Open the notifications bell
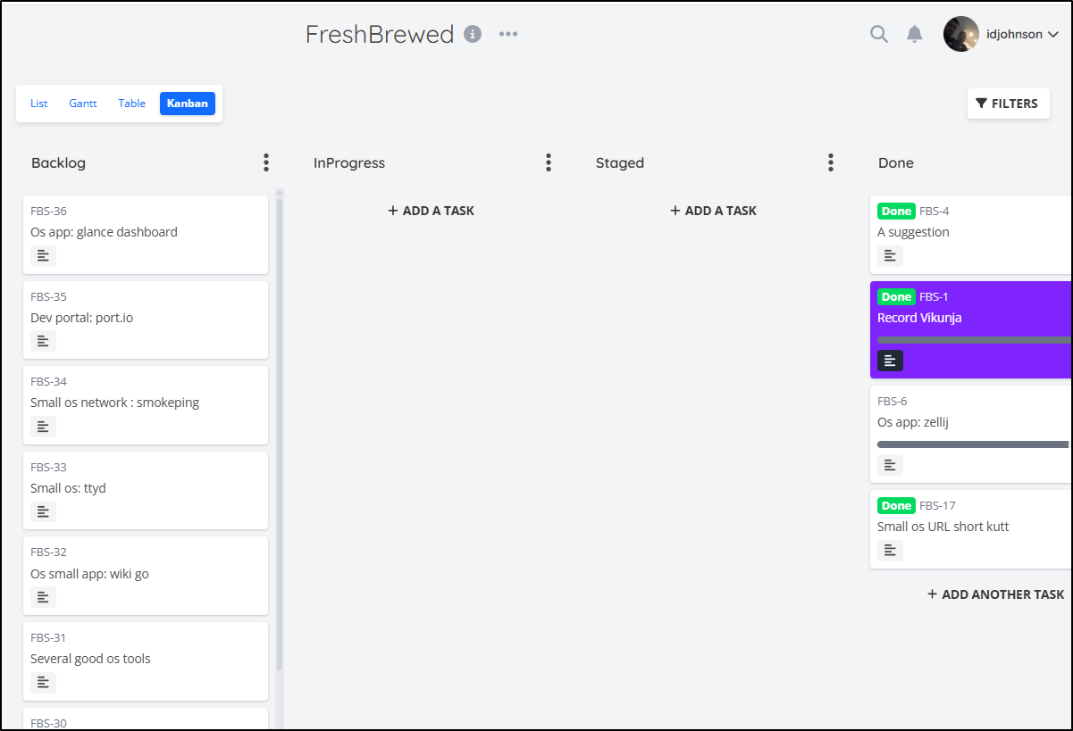 (914, 34)
